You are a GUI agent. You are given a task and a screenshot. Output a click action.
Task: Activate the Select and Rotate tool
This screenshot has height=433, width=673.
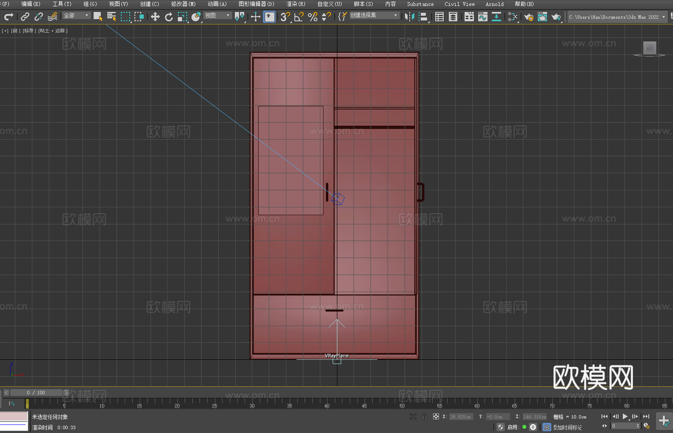[169, 17]
